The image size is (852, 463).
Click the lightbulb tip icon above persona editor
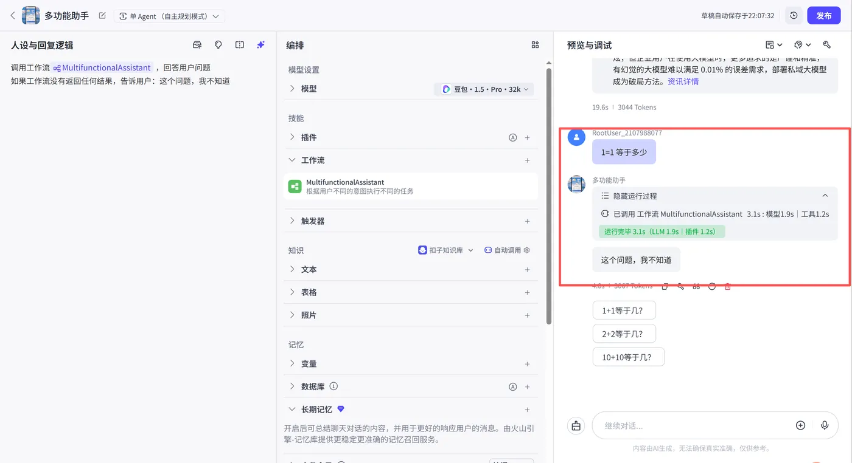pyautogui.click(x=218, y=44)
